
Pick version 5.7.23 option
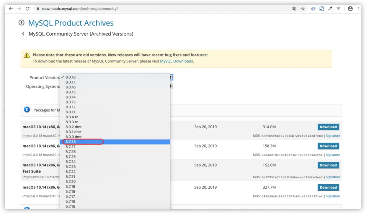(115, 167)
